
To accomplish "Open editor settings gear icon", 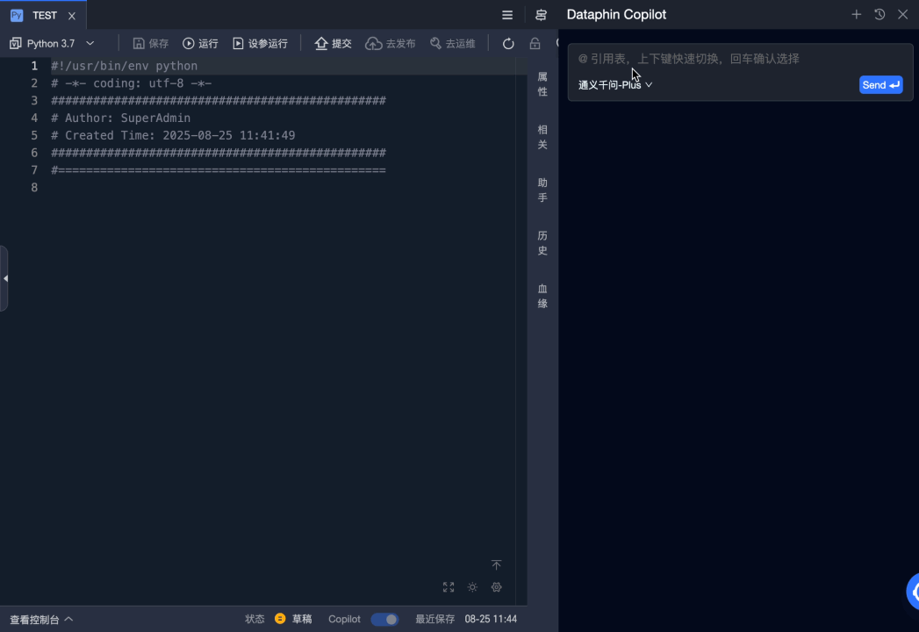I will (x=497, y=587).
